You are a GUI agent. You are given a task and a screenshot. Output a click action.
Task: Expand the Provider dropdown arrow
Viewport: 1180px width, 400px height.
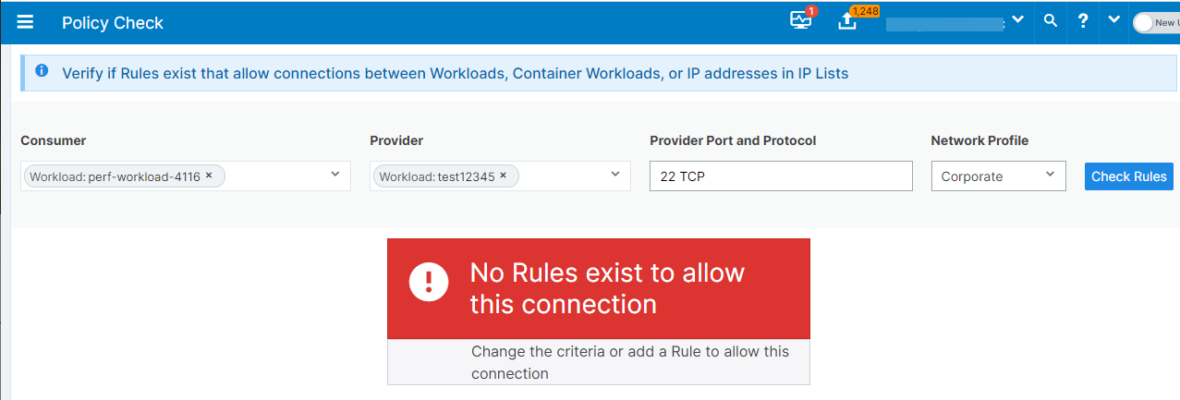615,174
